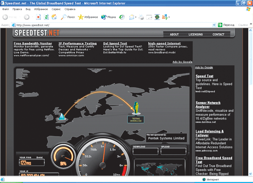Refresh the page with green arrows icon
The height and width of the screenshot is (183, 253).
click(46, 17)
